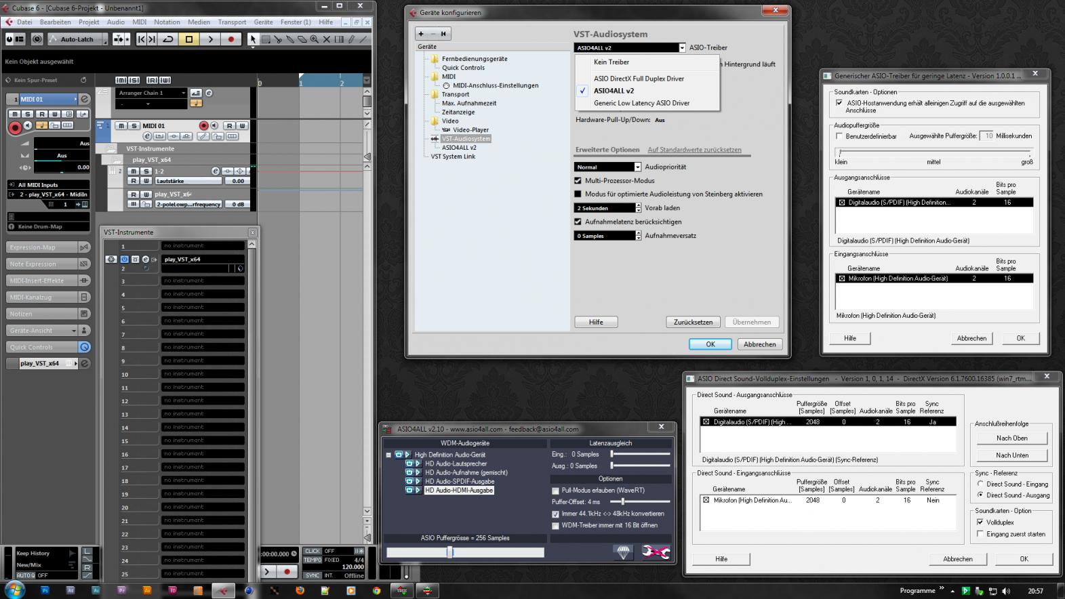
Task: Open MIDI 01 channel edit 'e' in inspector
Action: pyautogui.click(x=85, y=99)
